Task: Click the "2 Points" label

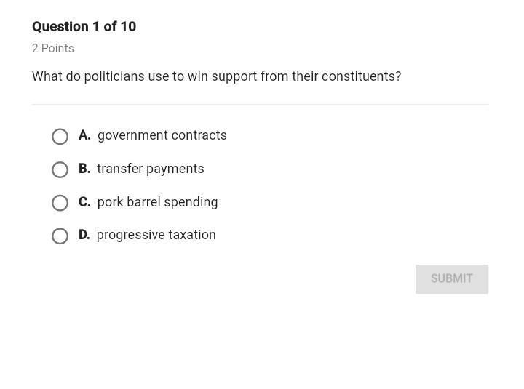Action: (x=53, y=49)
